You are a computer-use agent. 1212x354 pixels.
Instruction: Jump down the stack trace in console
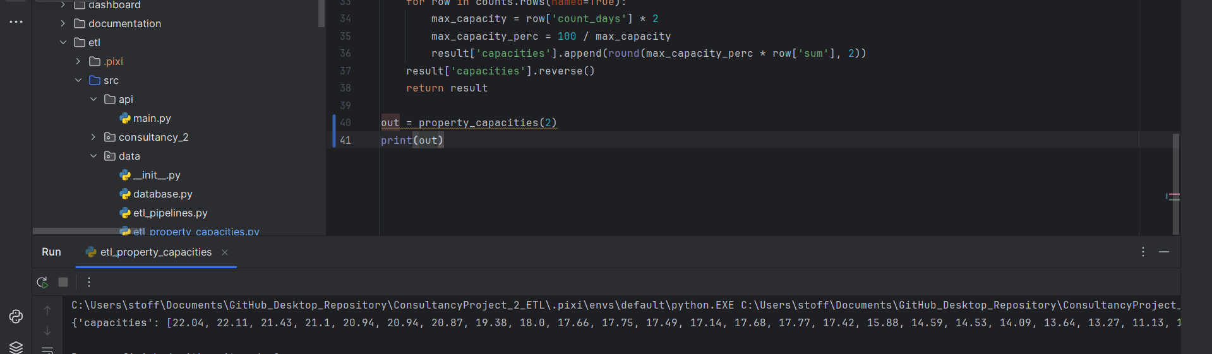click(47, 331)
